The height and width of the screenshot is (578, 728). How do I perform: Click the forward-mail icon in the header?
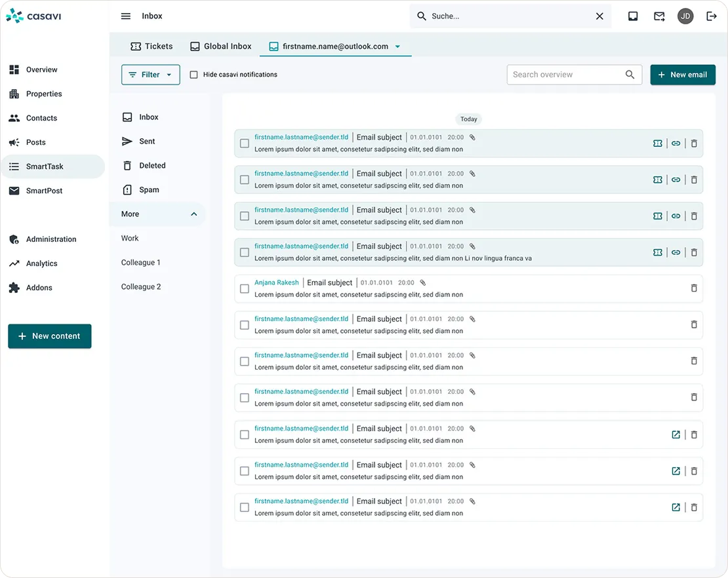coord(659,16)
